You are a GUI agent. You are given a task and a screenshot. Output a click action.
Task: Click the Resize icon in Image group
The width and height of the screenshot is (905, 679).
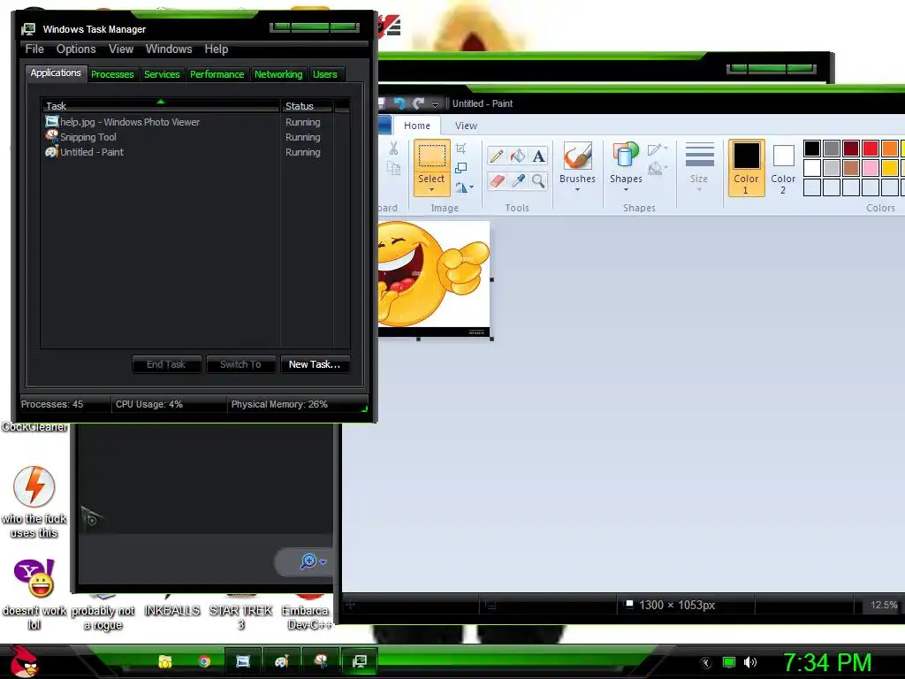click(x=460, y=168)
